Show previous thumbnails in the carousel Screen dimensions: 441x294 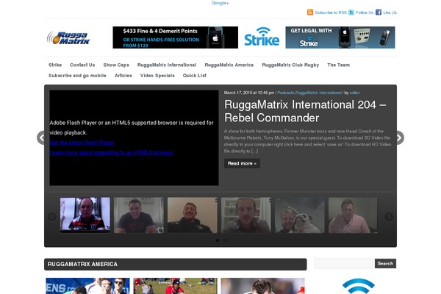click(51, 217)
